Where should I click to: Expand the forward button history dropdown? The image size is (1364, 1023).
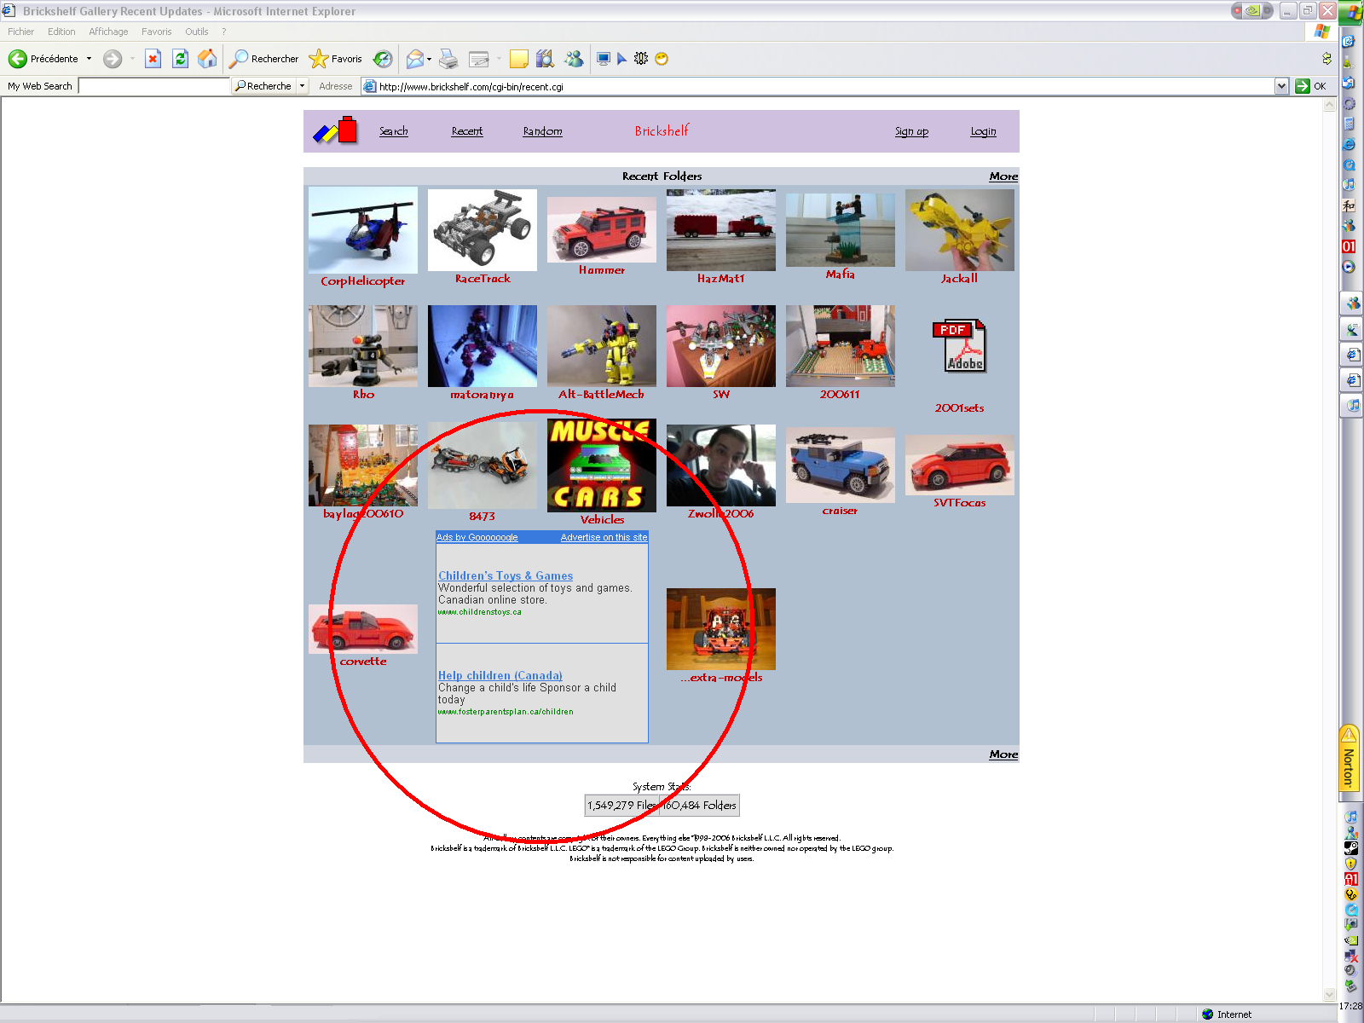132,59
